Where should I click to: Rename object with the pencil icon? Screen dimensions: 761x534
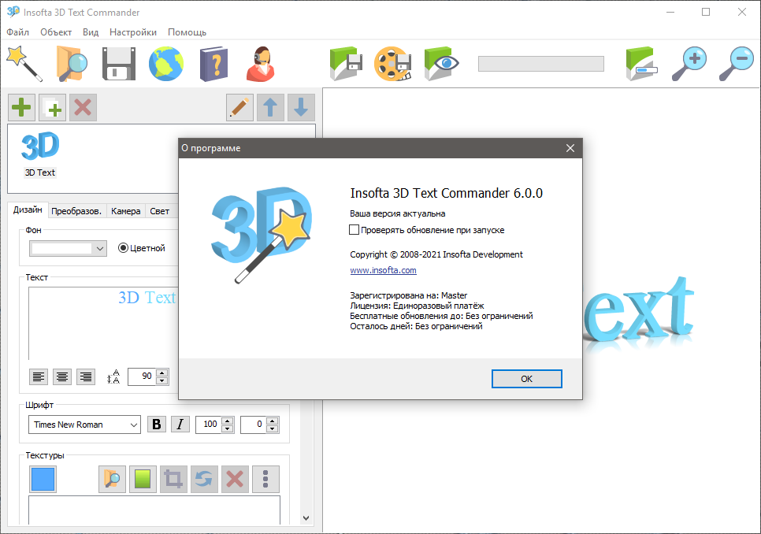pos(239,107)
